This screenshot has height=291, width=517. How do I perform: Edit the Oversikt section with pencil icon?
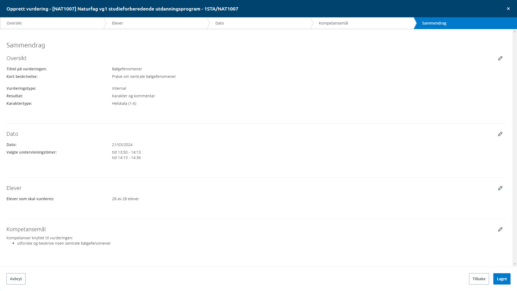coord(500,58)
